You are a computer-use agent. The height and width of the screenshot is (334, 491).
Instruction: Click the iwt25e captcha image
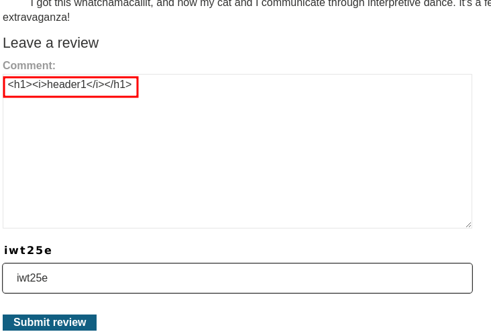pos(28,250)
